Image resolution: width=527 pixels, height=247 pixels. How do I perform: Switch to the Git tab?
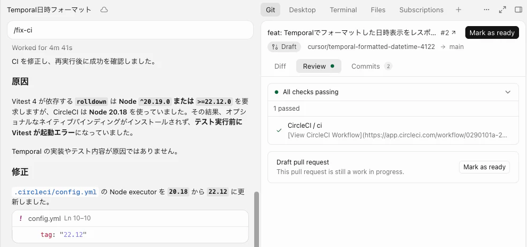270,10
